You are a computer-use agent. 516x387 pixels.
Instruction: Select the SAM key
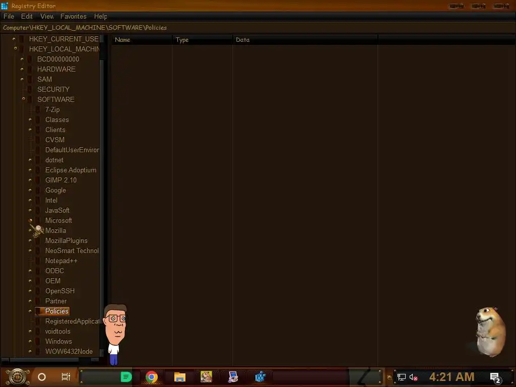click(x=44, y=79)
